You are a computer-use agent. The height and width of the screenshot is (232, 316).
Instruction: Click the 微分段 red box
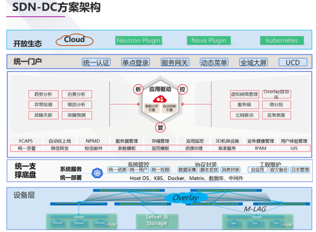coord(276,105)
